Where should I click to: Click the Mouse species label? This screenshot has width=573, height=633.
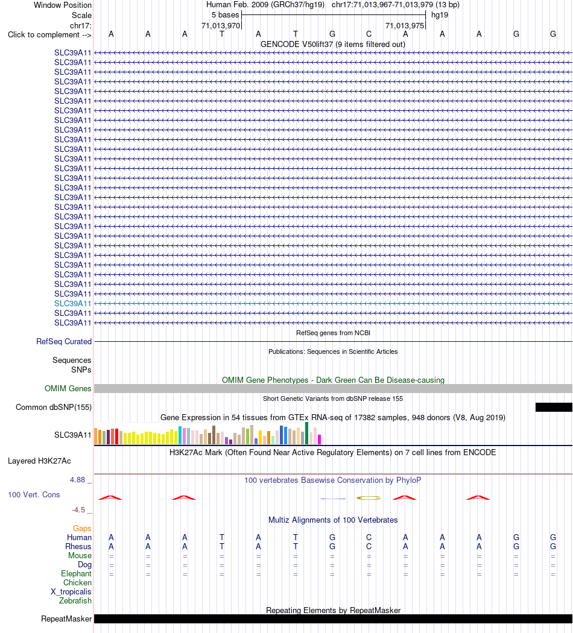pyautogui.click(x=80, y=555)
